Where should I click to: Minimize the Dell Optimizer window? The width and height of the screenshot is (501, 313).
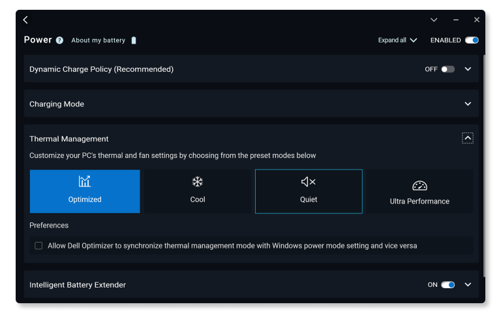456,20
